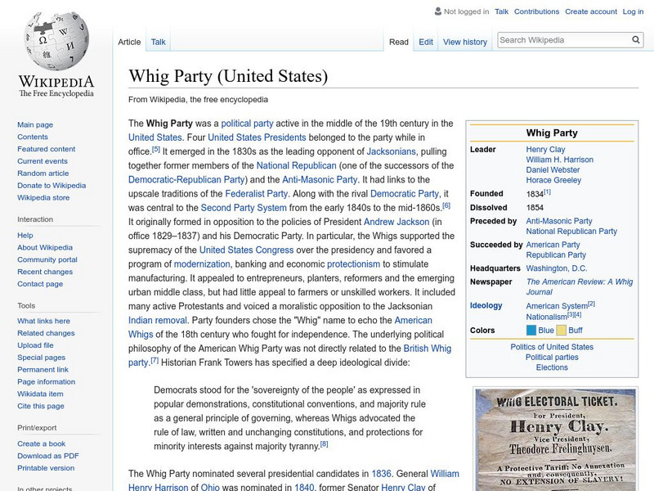Open Indian removal link
654x491 pixels.
[x=157, y=320]
